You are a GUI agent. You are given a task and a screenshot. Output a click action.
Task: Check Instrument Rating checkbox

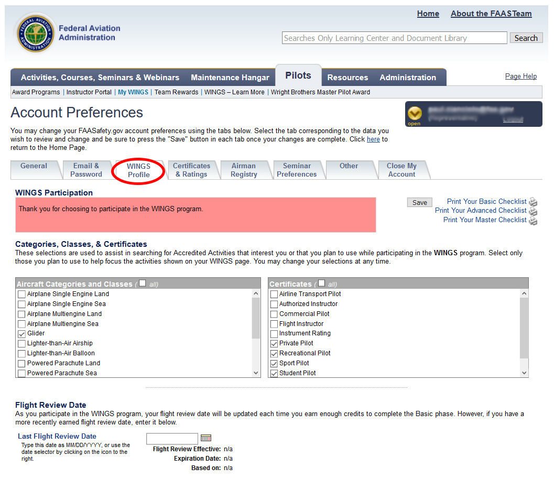click(274, 333)
